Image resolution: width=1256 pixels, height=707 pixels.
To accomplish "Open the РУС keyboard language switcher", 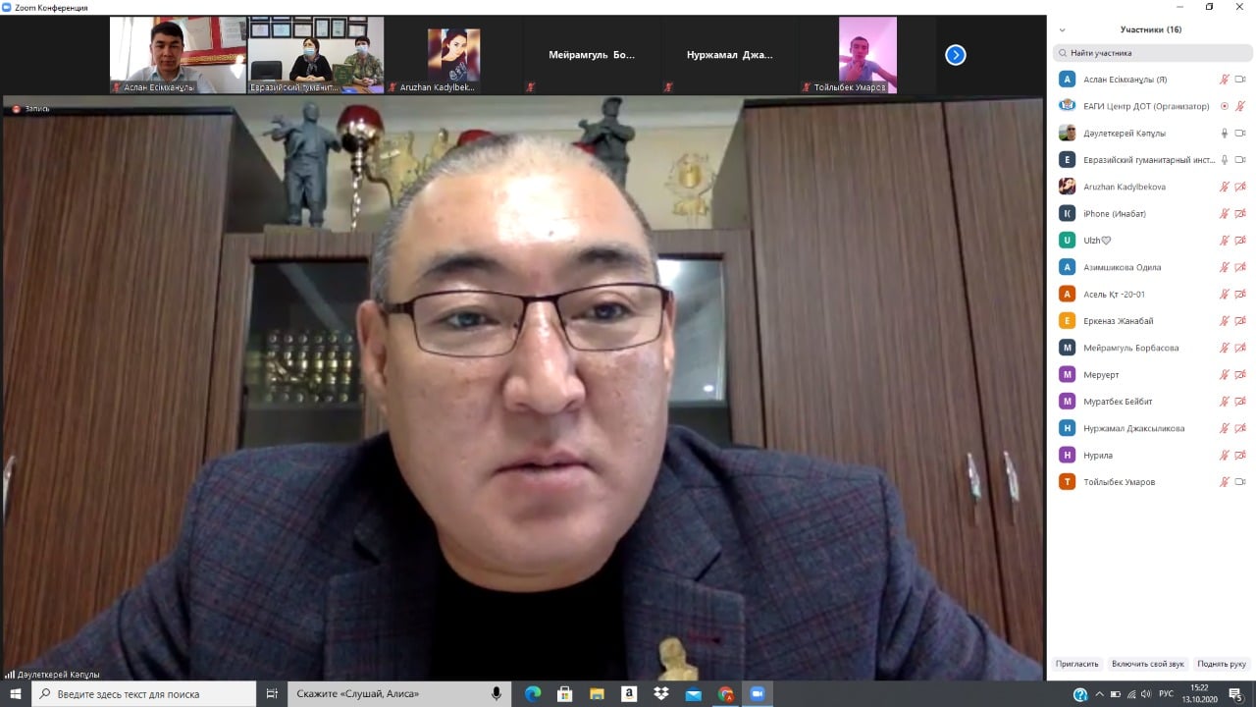I will click(x=1166, y=694).
